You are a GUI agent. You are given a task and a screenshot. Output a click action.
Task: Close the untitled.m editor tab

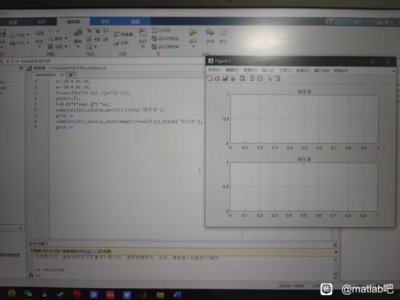(62, 75)
